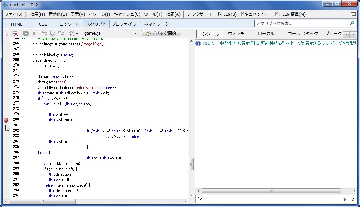Click the enchant F12 title bar window icon
This screenshot has height=207, width=360.
point(5,5)
